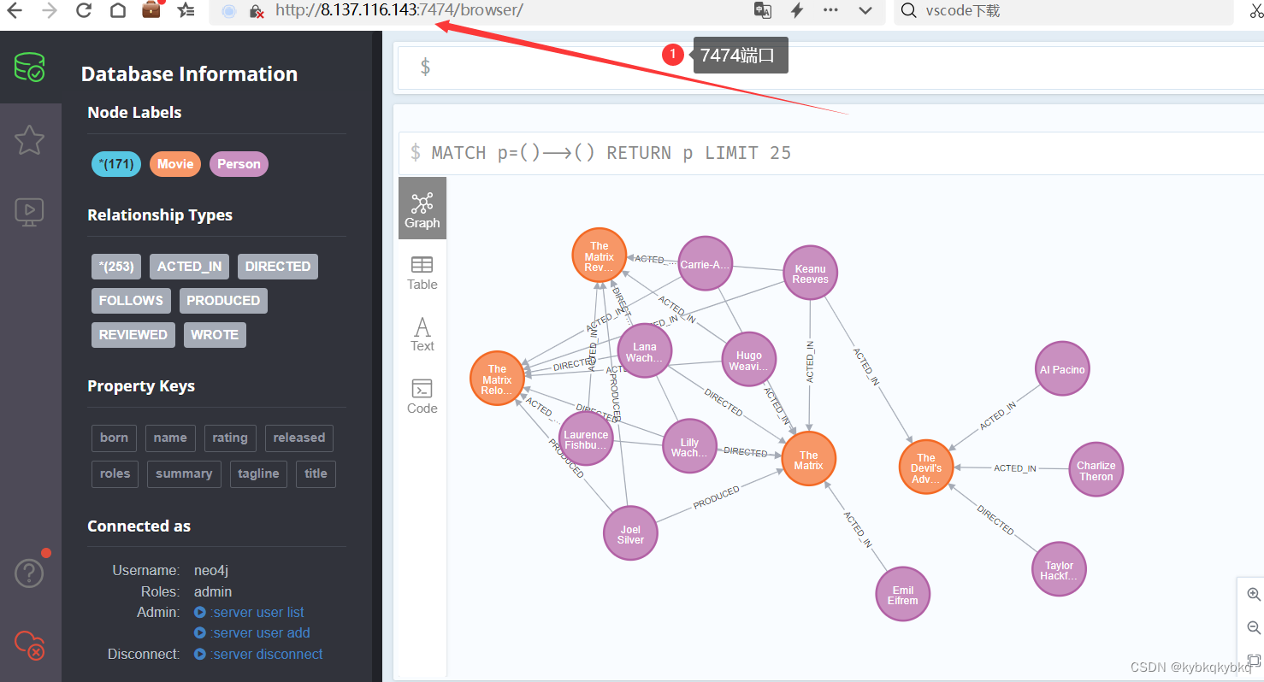Open the address bar dropdown chevron

point(865,11)
